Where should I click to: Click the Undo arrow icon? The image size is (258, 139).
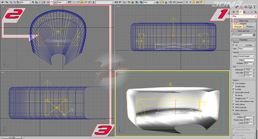(x=3, y=2)
